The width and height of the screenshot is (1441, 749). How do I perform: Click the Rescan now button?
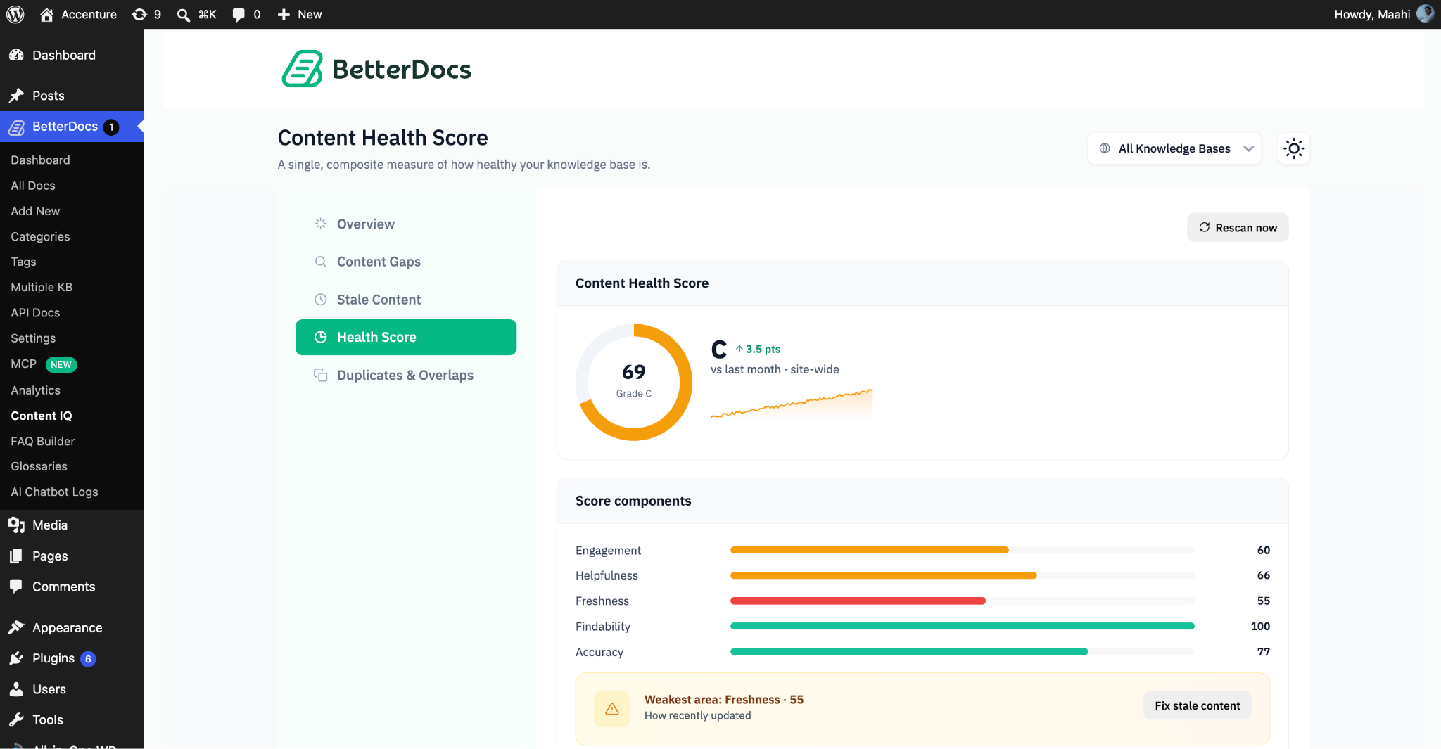[1238, 227]
